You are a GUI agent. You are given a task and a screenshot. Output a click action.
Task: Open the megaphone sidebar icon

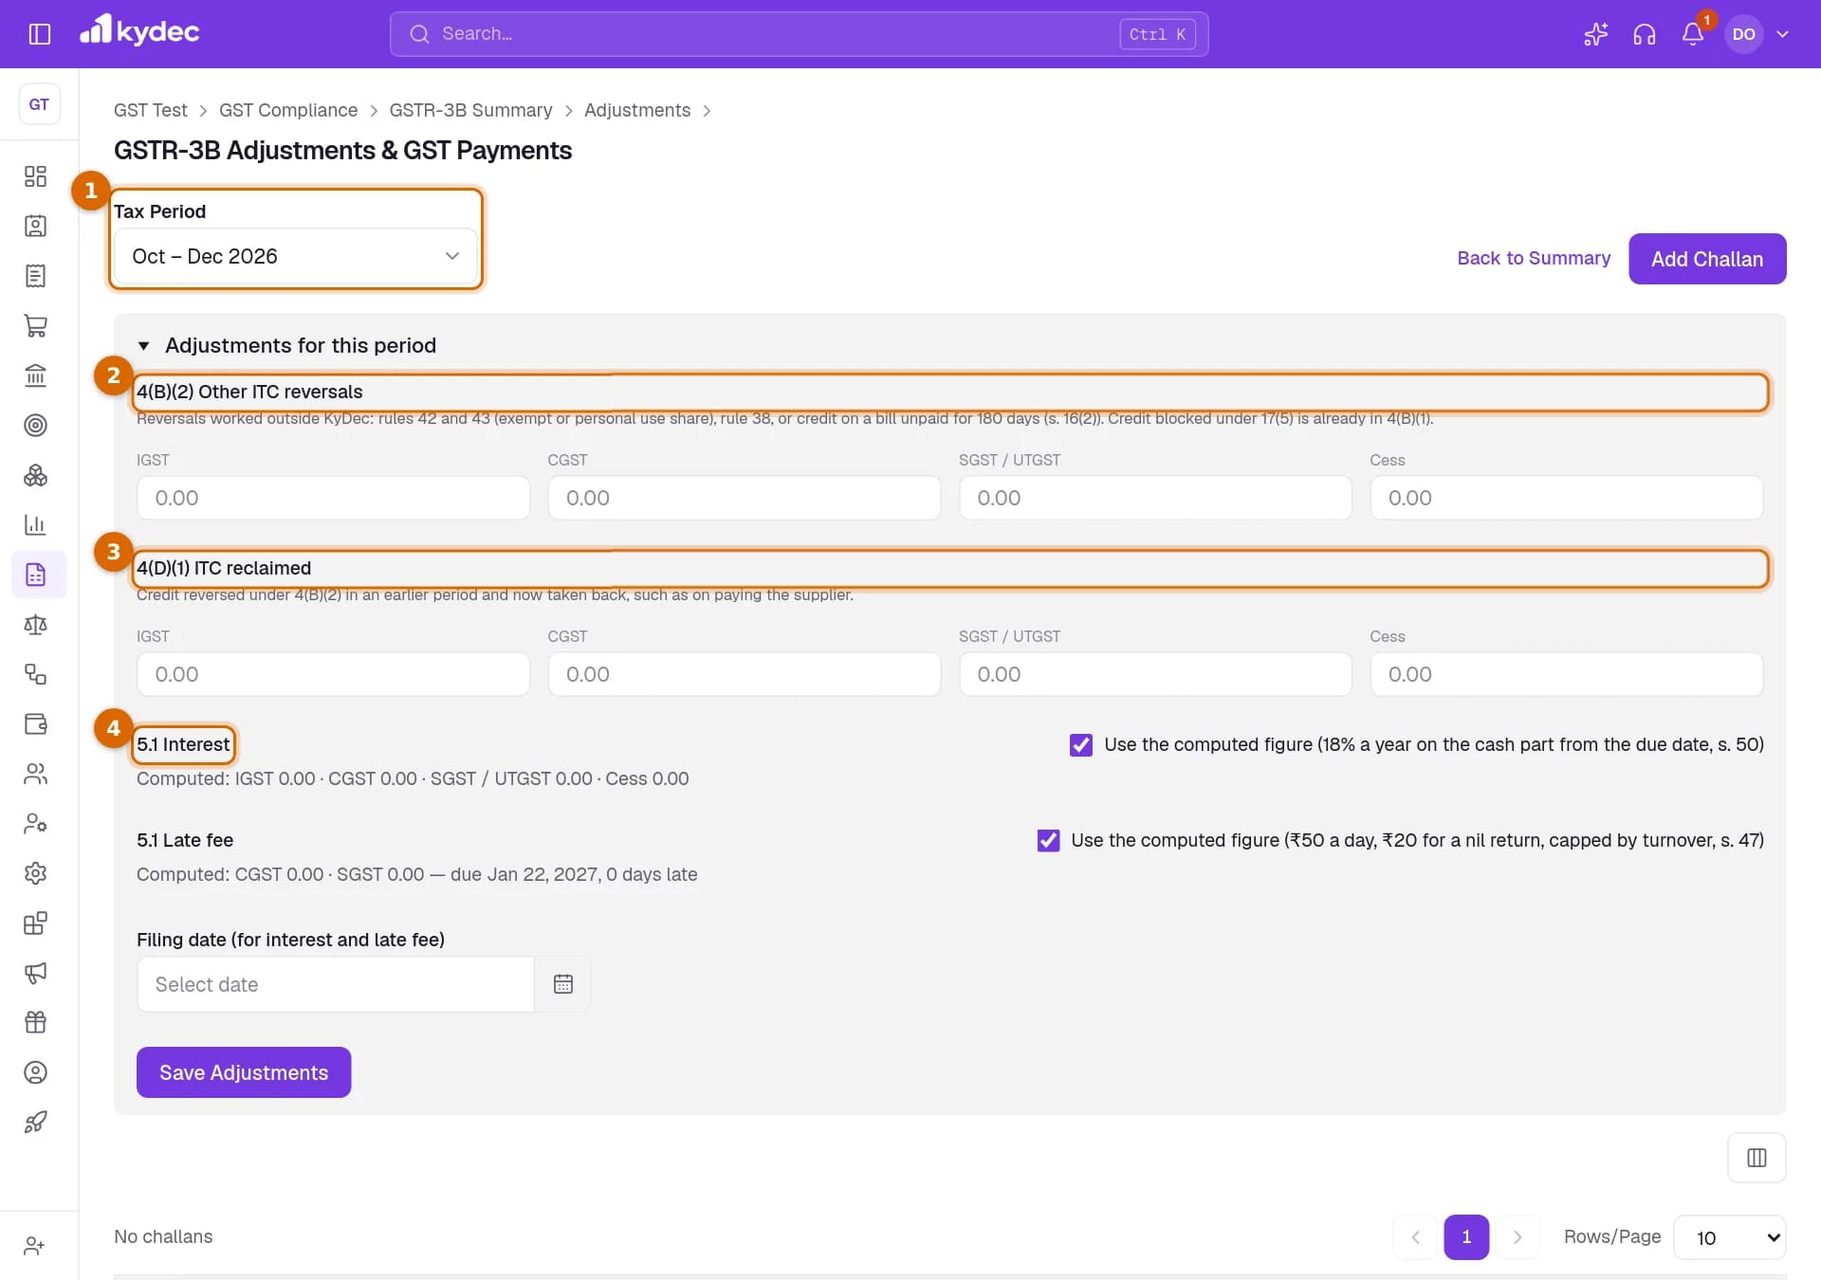35,973
